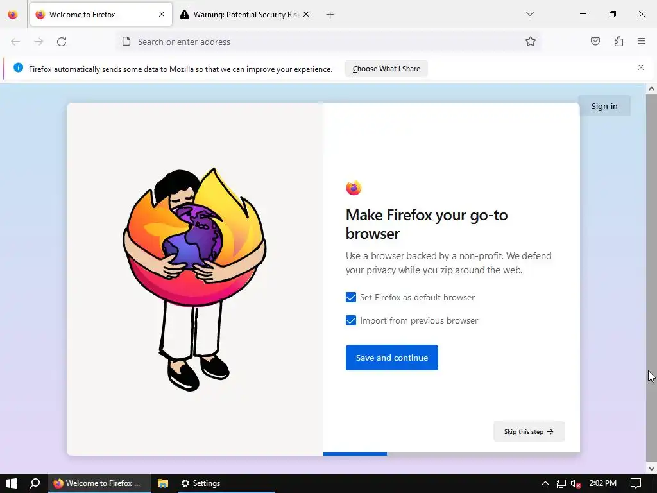Screen dimensions: 657x493
Task: Open File Explorer from taskbar
Action: [162, 483]
